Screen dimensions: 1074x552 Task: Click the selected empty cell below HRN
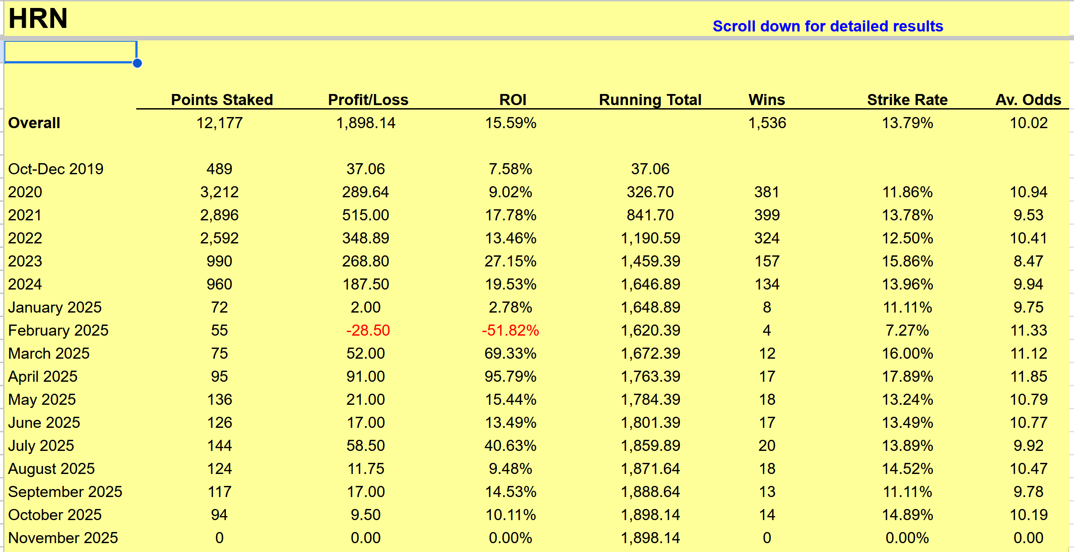point(70,52)
